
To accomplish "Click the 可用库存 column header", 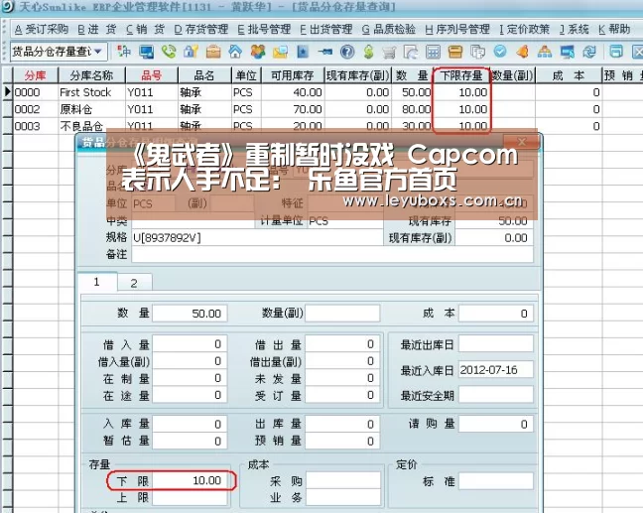I will point(293,75).
